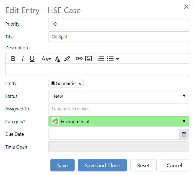The height and width of the screenshot is (175, 194).
Task: Toggle italic formatting in description toolbar
Action: 23,59
